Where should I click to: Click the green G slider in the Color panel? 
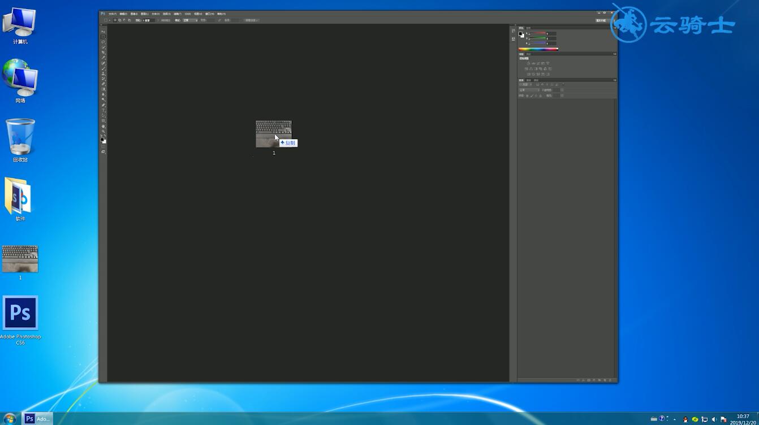point(537,38)
